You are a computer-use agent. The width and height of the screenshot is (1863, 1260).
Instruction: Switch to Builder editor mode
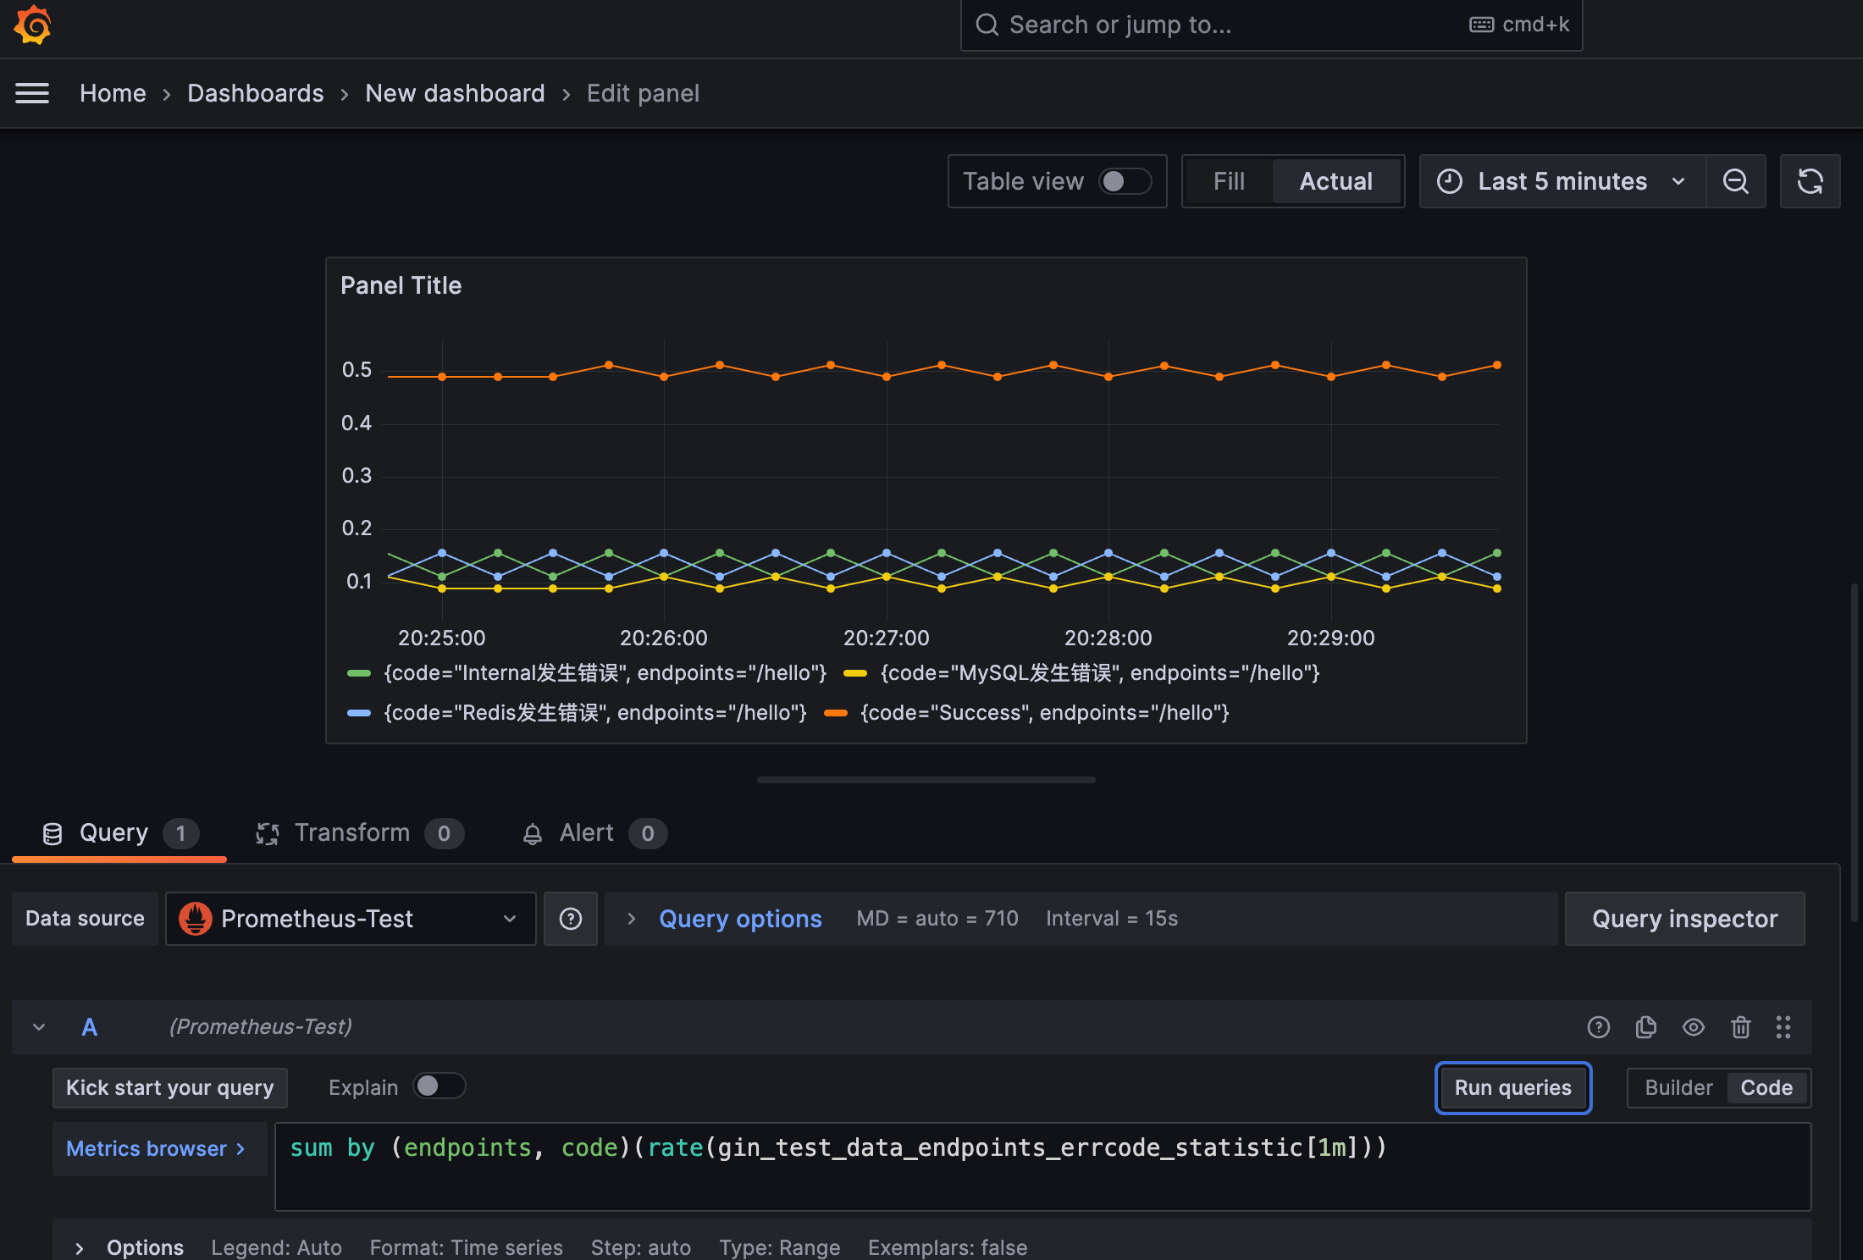tap(1678, 1088)
